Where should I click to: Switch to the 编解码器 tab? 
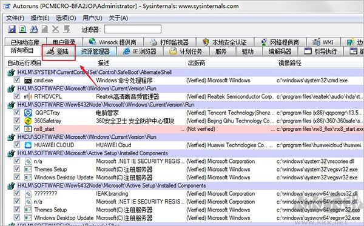click(x=280, y=52)
